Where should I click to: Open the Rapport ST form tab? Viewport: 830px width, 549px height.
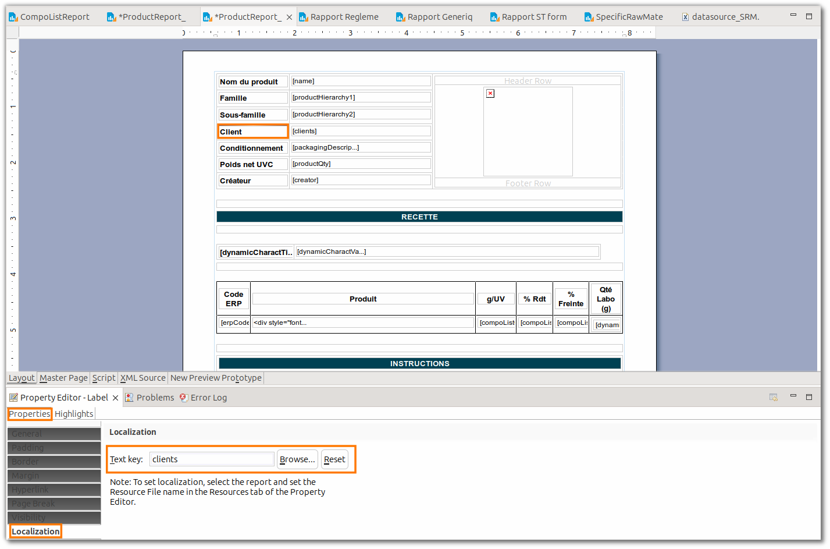pos(529,17)
